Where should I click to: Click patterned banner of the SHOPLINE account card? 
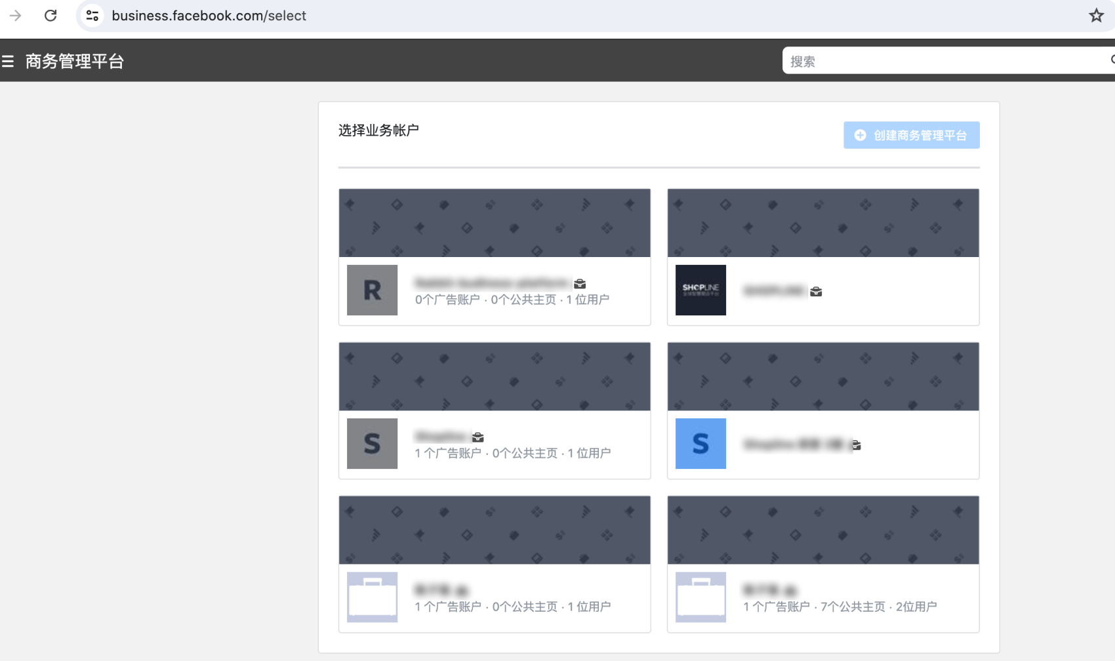pos(823,223)
